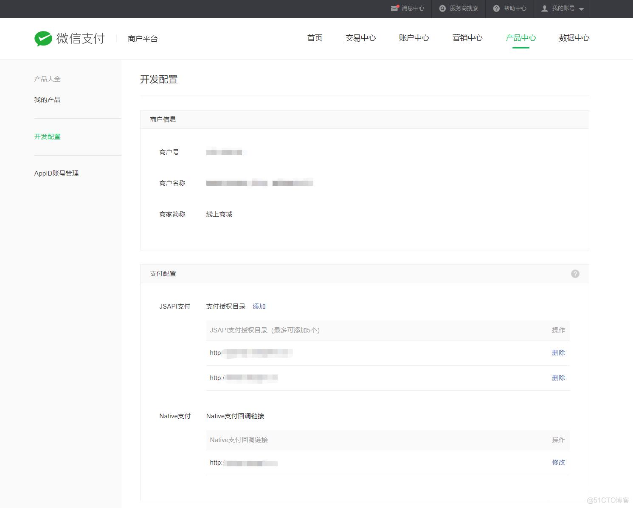Click 添加 to add authorization directory

(x=259, y=307)
